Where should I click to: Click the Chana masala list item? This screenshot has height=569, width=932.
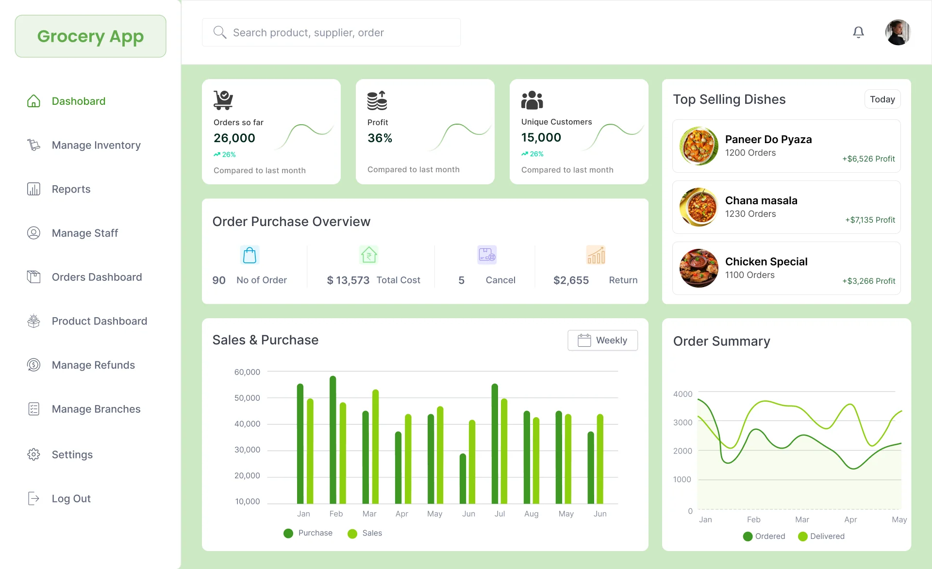[786, 207]
